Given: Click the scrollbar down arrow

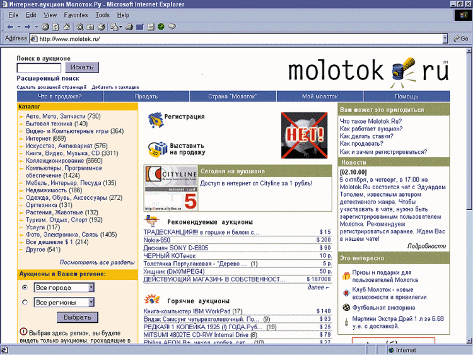Looking at the screenshot, I should coord(469,341).
